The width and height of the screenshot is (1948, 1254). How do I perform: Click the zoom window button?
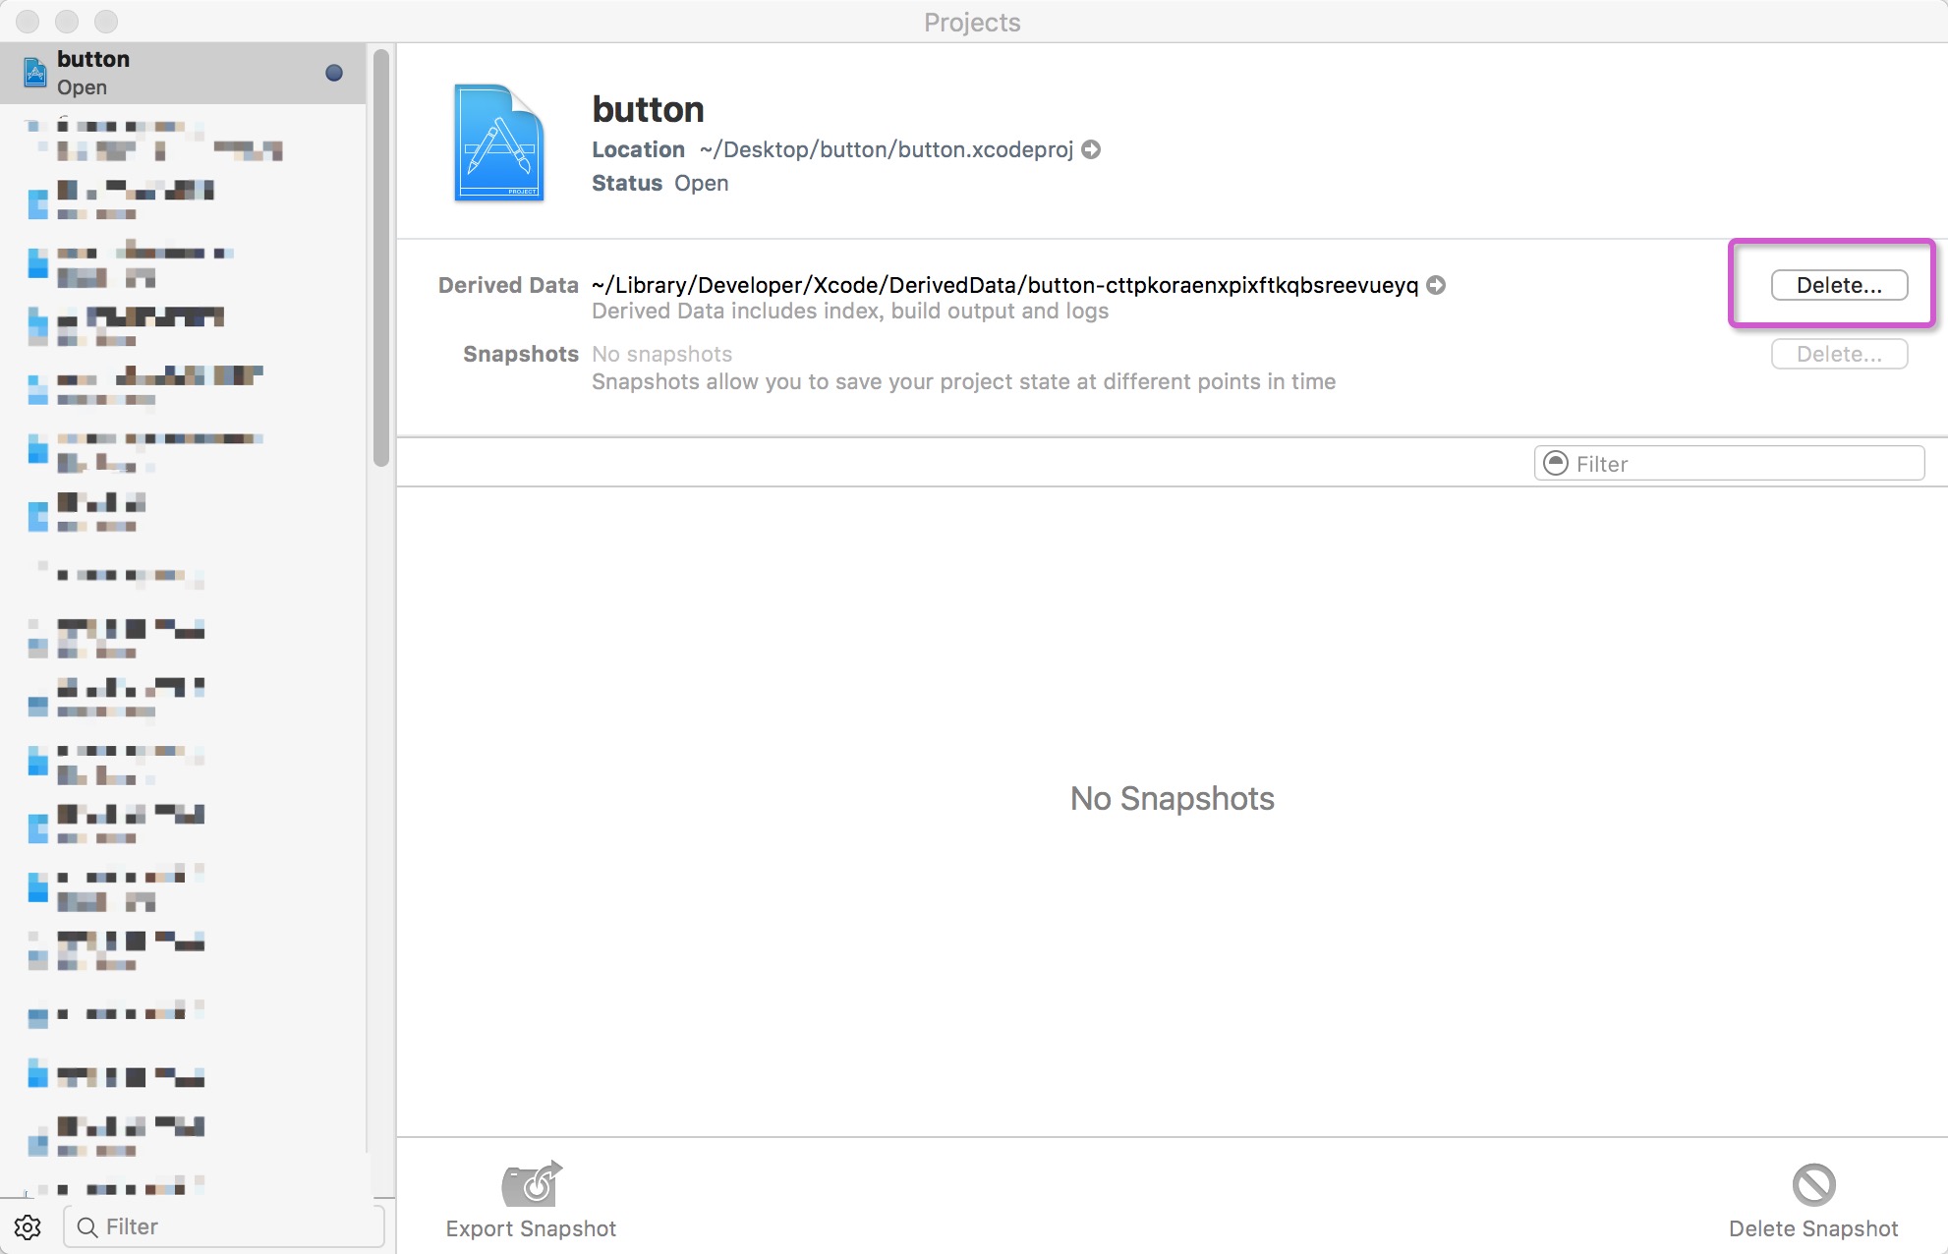coord(106,21)
